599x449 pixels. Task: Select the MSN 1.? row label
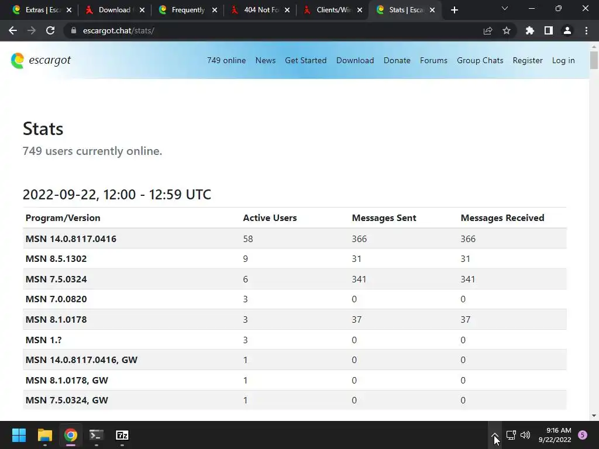43,340
